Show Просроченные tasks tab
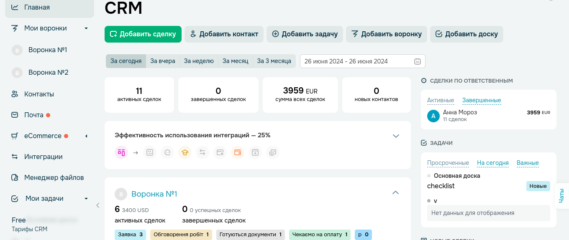569x240 pixels. coord(448,163)
